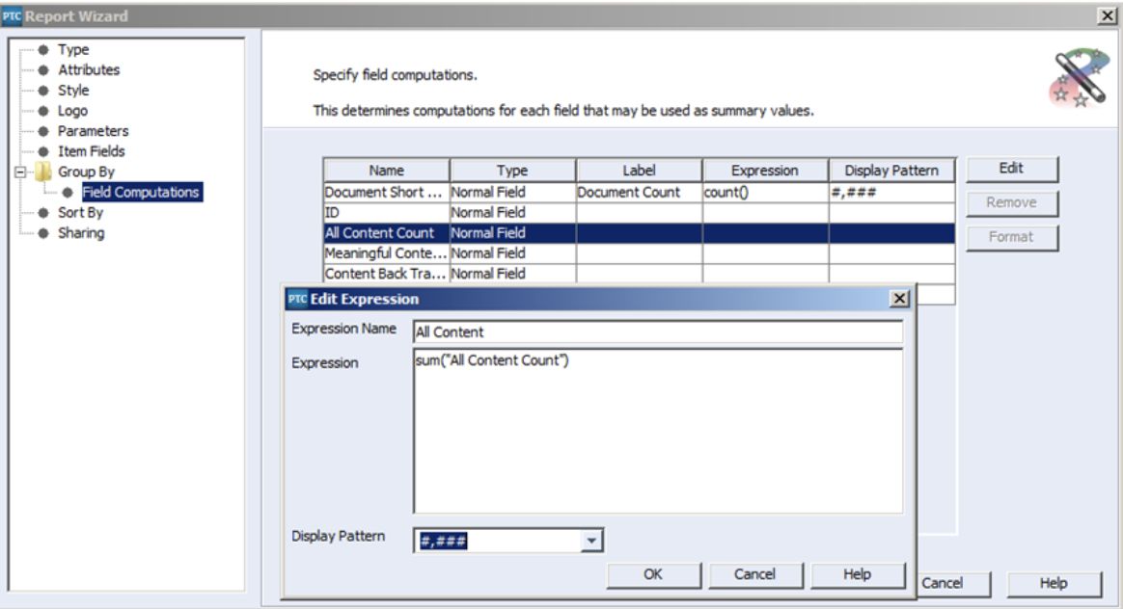1123x609 pixels.
Task: Click Normal Field in Content Back Tra... row
Action: coord(512,274)
